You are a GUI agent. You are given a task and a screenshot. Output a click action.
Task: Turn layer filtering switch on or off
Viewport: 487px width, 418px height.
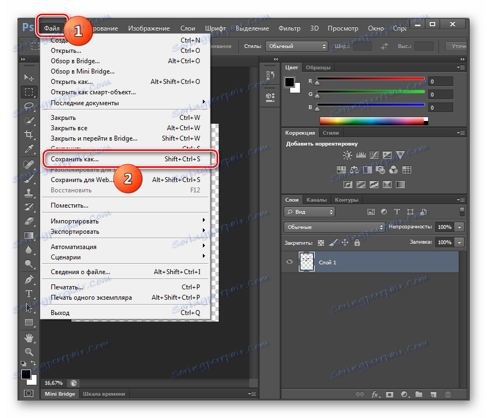(x=462, y=211)
